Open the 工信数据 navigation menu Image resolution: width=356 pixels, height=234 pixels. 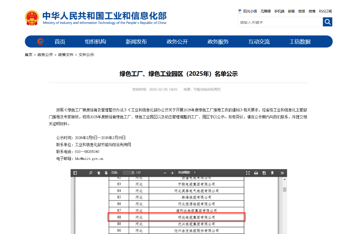(x=300, y=42)
